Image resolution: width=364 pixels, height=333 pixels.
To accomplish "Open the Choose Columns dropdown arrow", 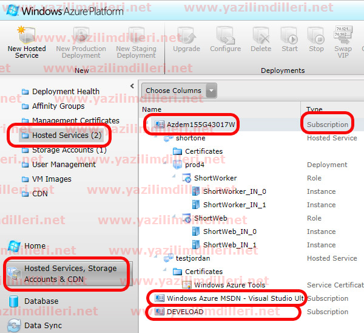I will pyautogui.click(x=211, y=91).
